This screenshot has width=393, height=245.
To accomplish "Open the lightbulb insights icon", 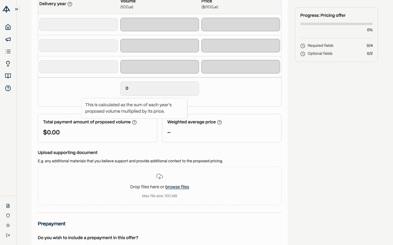I will (x=8, y=64).
